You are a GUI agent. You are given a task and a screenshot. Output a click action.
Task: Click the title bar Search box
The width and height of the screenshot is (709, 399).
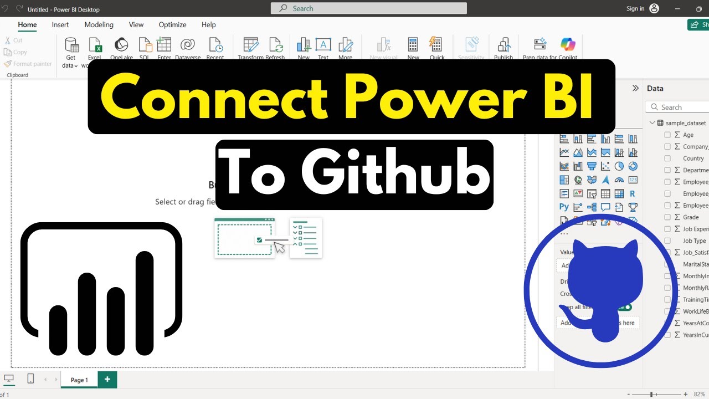(368, 8)
